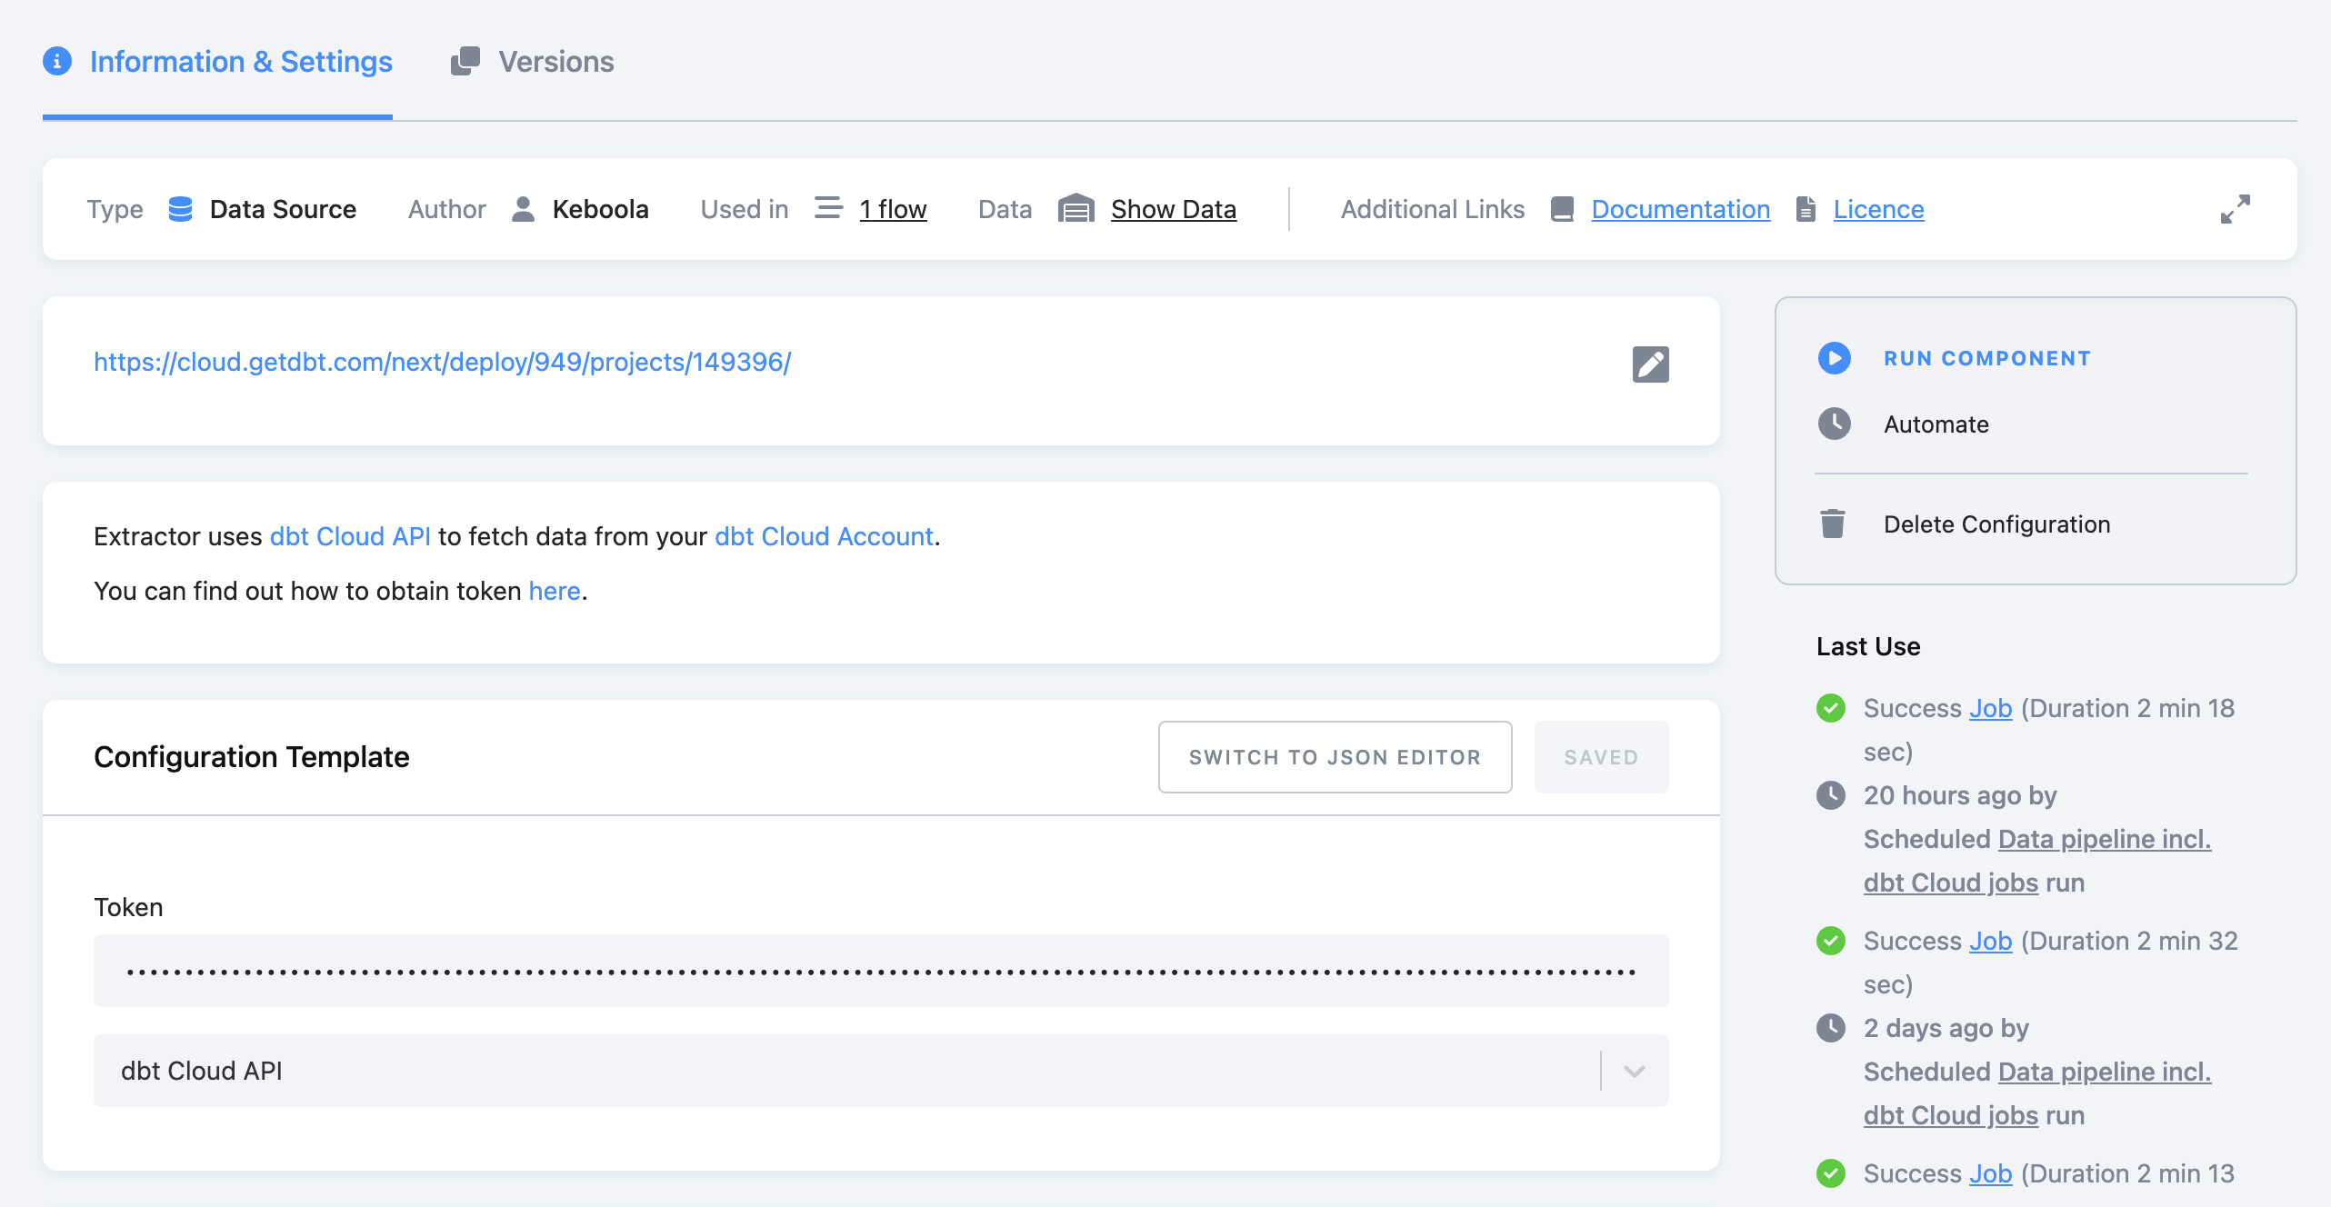Click the Delete Configuration trash icon
Viewport: 2331px width, 1207px height.
click(x=1833, y=524)
